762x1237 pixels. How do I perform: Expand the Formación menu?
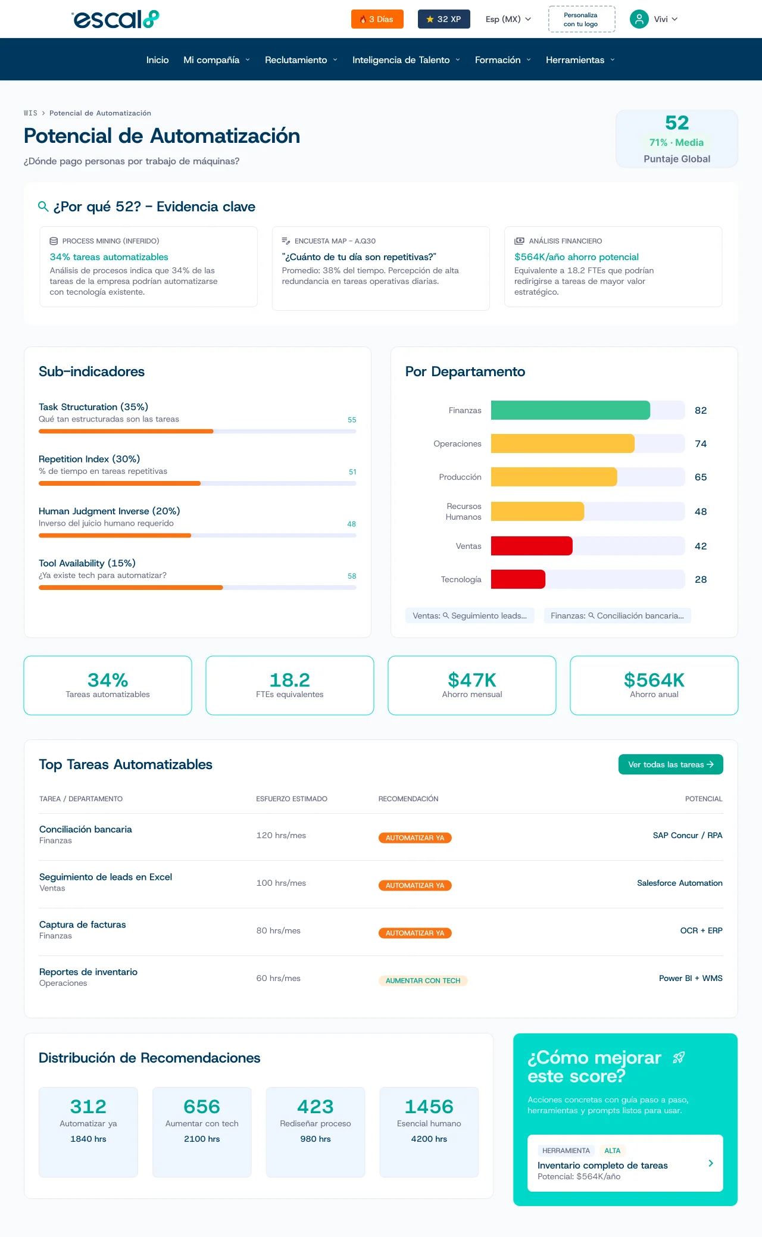(x=503, y=60)
